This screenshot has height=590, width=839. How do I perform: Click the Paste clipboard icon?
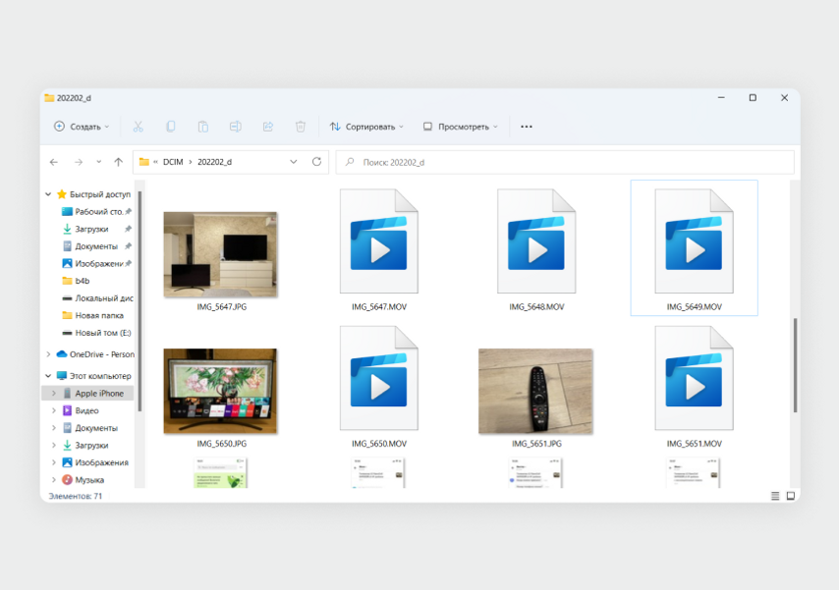(202, 127)
